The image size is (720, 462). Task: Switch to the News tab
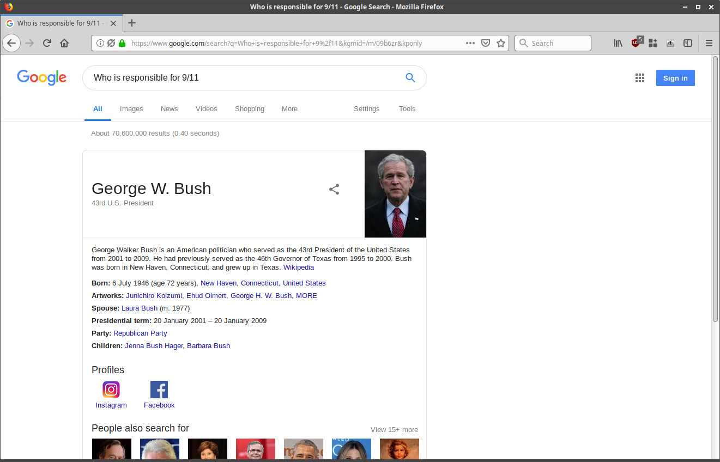[x=170, y=109]
